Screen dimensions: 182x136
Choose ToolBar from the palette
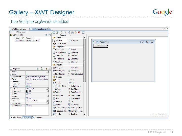57,105
